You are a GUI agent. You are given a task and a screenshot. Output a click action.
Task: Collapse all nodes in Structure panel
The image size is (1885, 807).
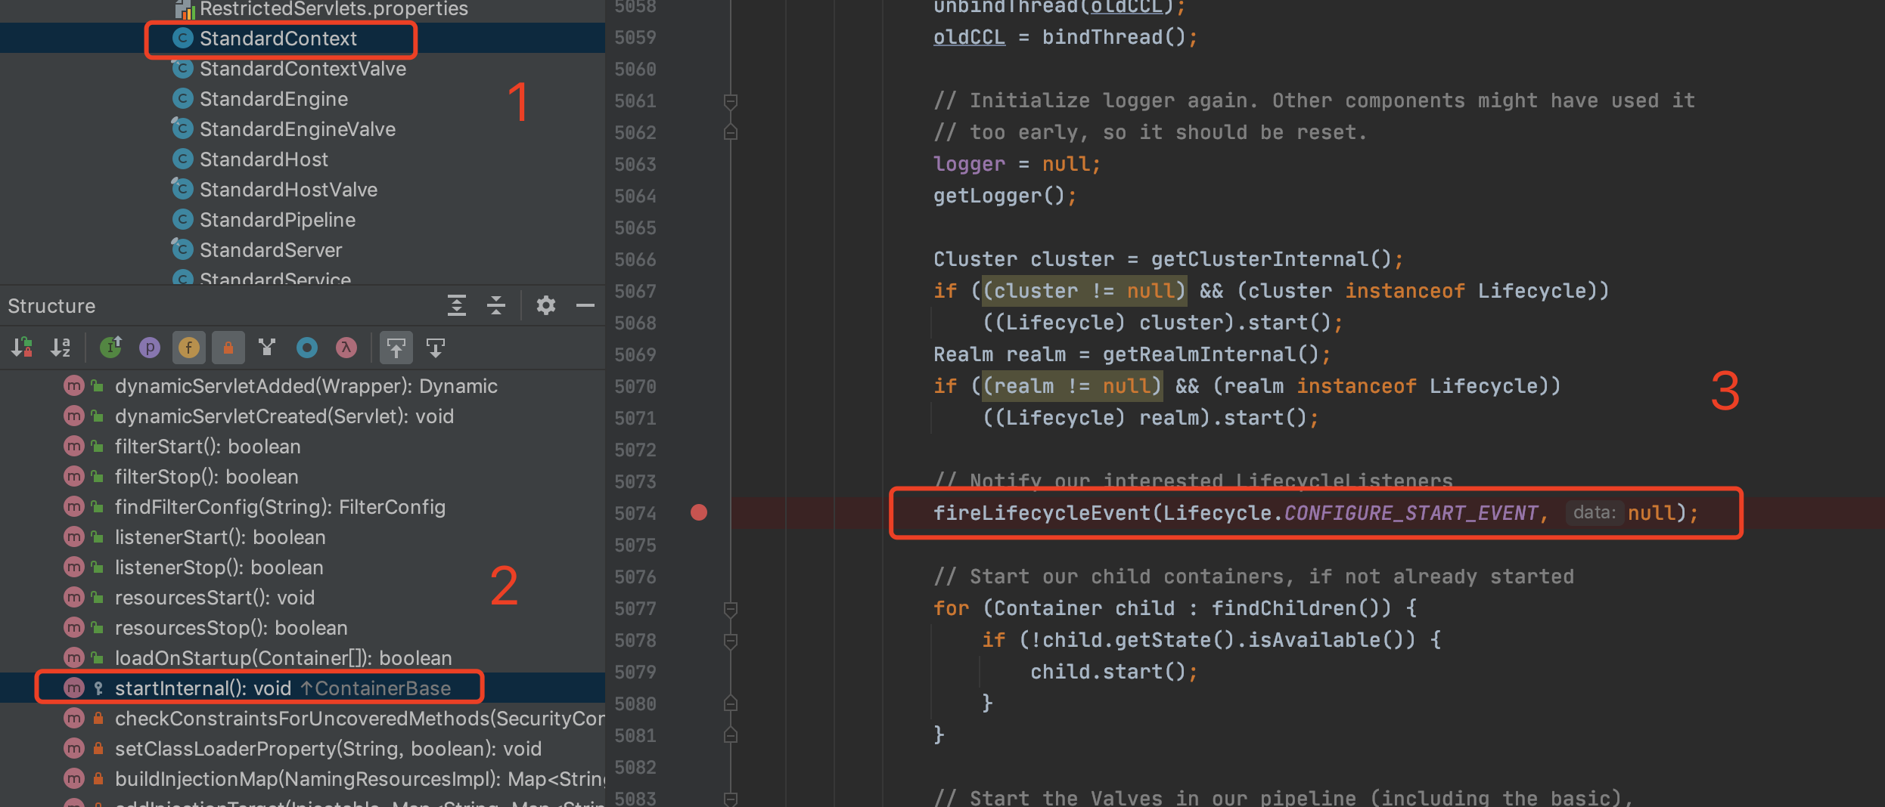click(x=496, y=305)
